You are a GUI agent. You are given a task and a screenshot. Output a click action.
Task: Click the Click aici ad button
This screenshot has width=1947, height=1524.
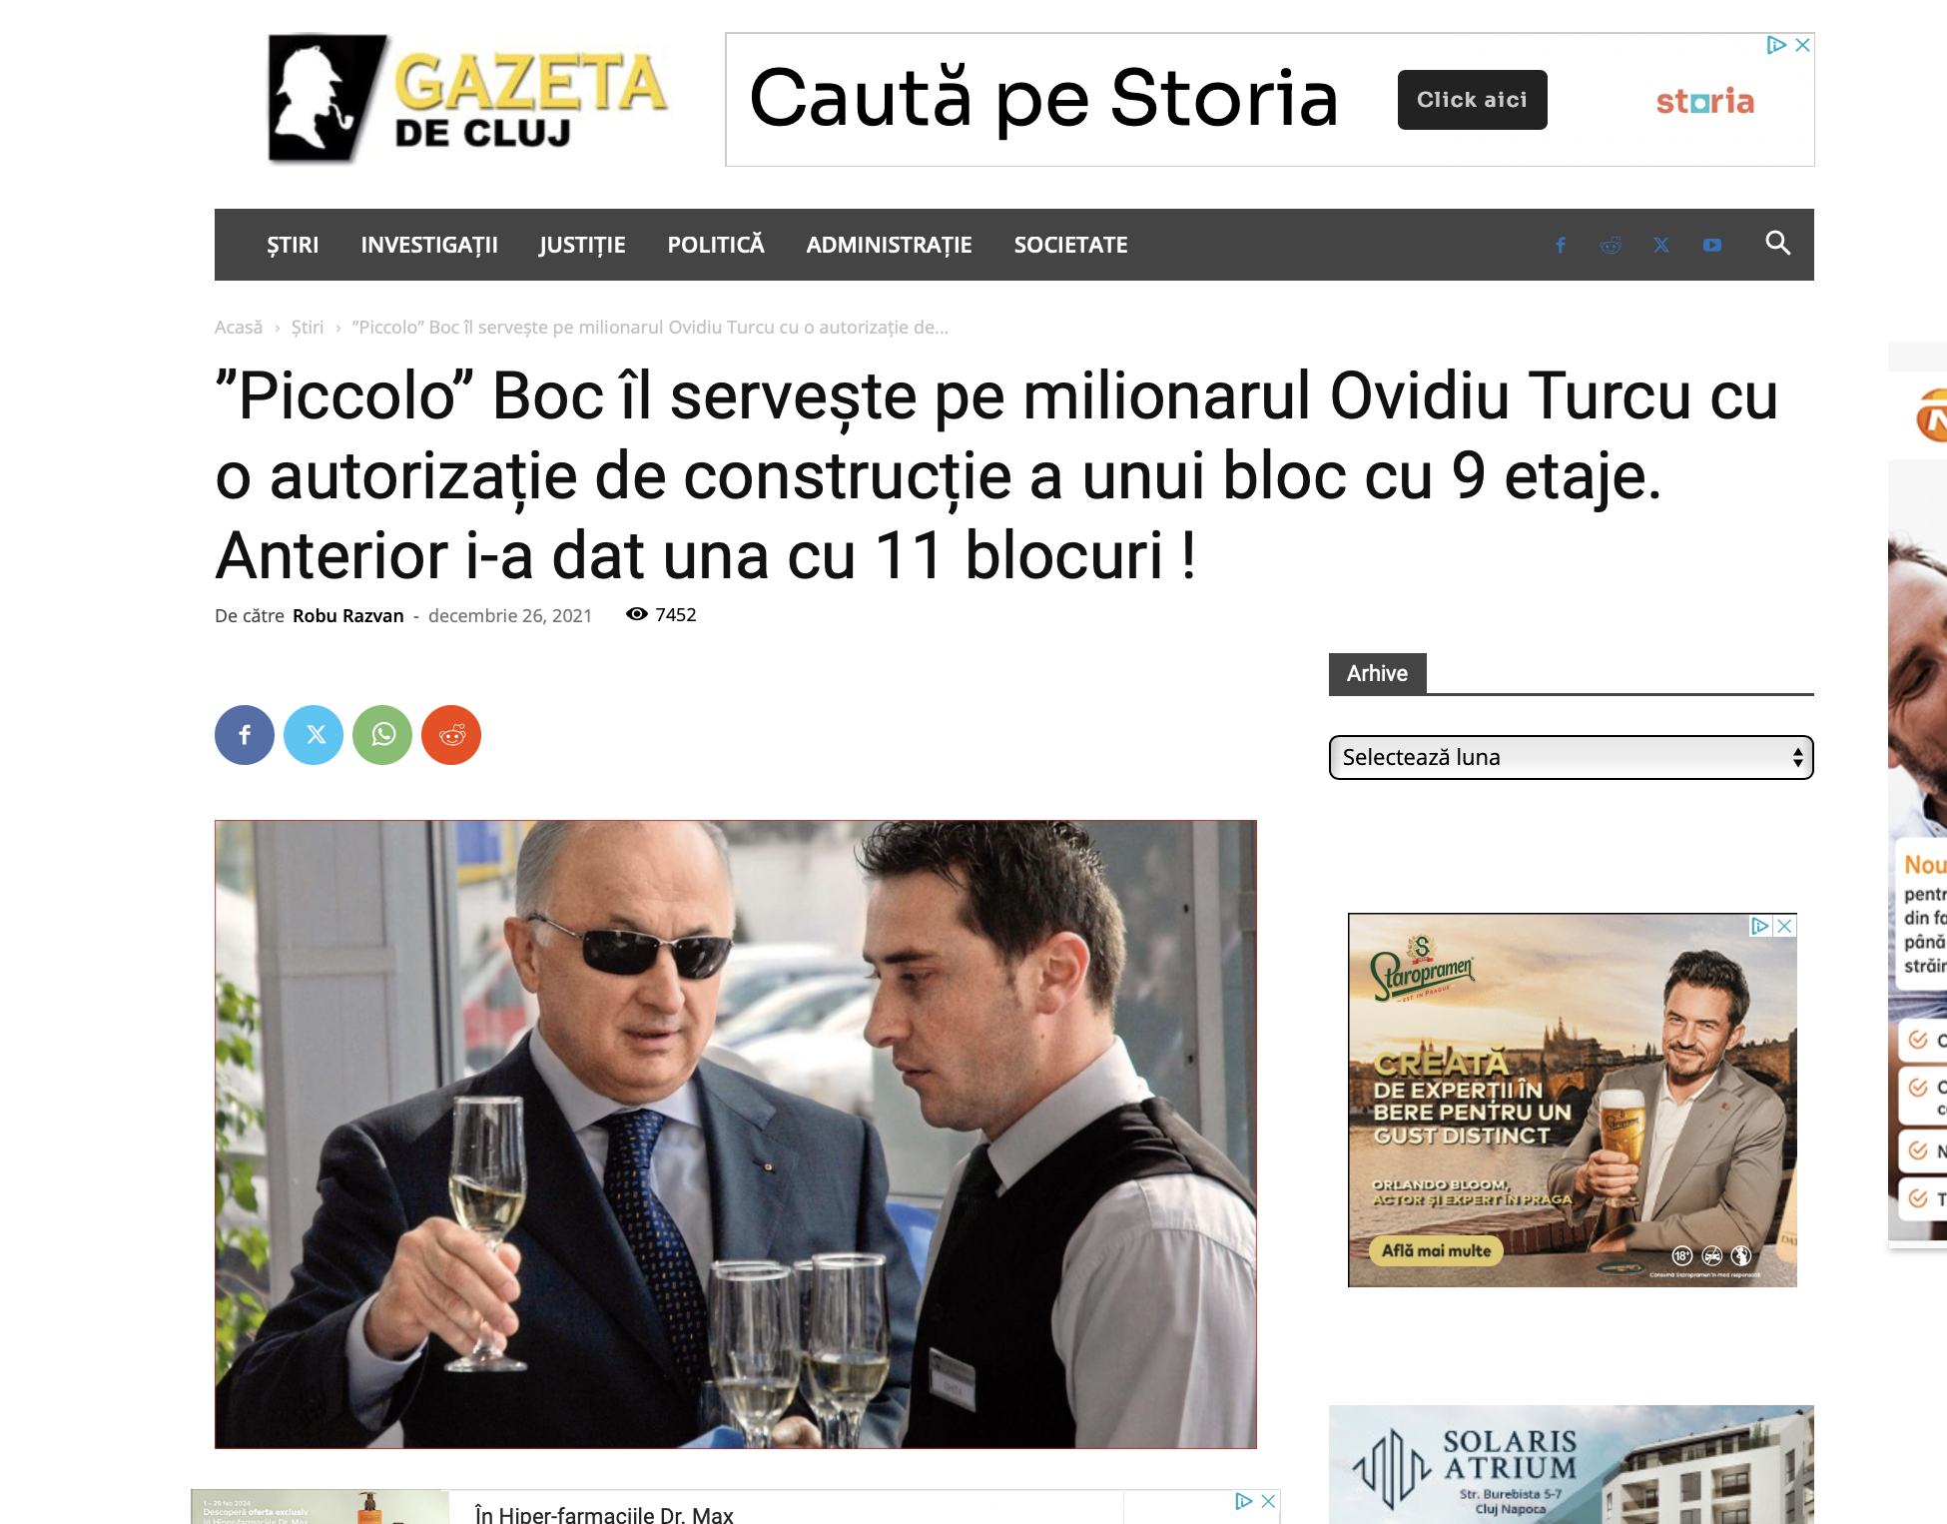coord(1472,100)
